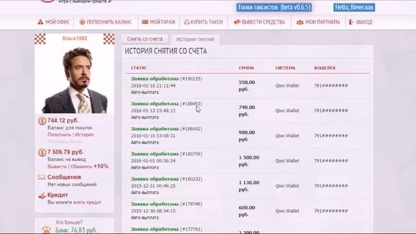Click взять кредит link
416x234 pixels.
pyautogui.click(x=88, y=202)
